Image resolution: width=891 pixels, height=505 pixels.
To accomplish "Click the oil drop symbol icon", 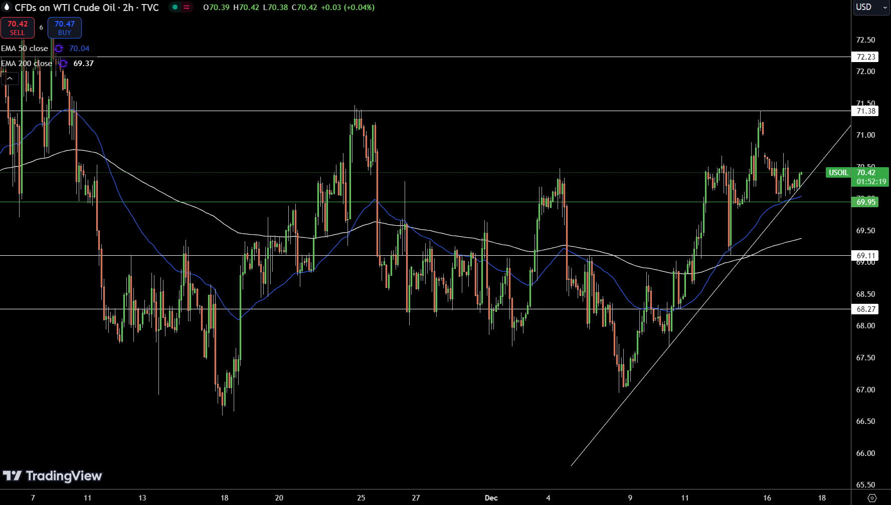I will point(7,7).
